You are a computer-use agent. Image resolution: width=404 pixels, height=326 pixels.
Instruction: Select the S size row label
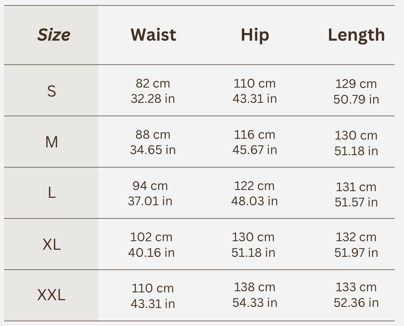(52, 91)
